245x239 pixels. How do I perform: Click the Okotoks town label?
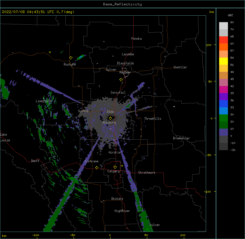[x=117, y=199]
